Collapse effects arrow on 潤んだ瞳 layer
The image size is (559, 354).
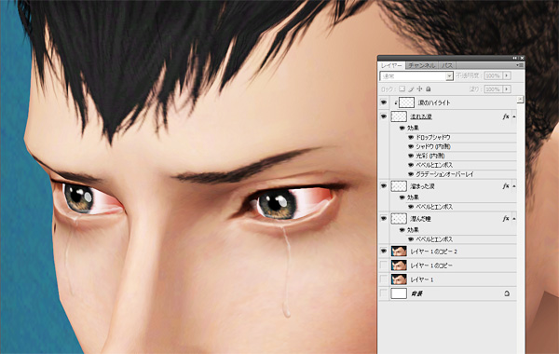514,219
